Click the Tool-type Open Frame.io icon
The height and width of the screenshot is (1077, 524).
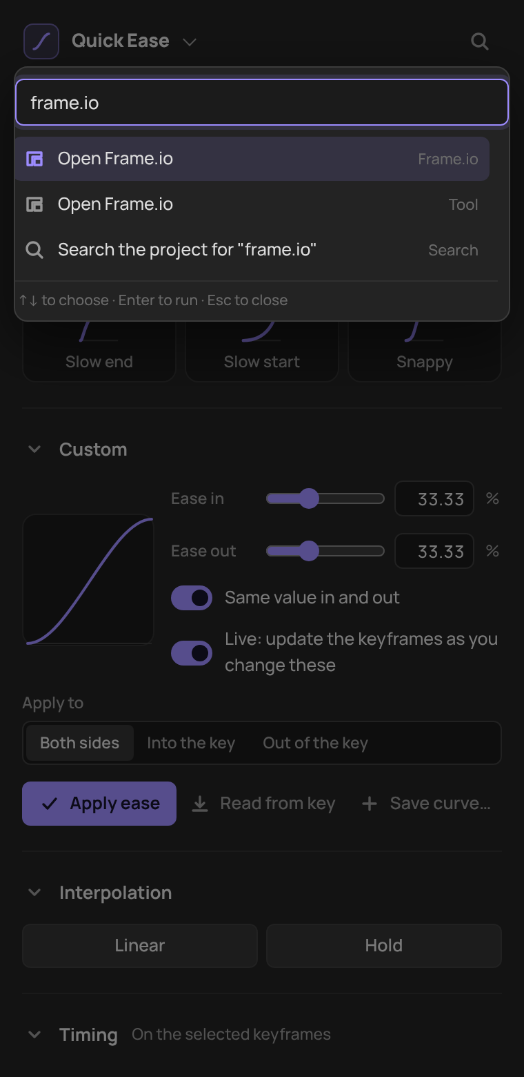(x=34, y=204)
